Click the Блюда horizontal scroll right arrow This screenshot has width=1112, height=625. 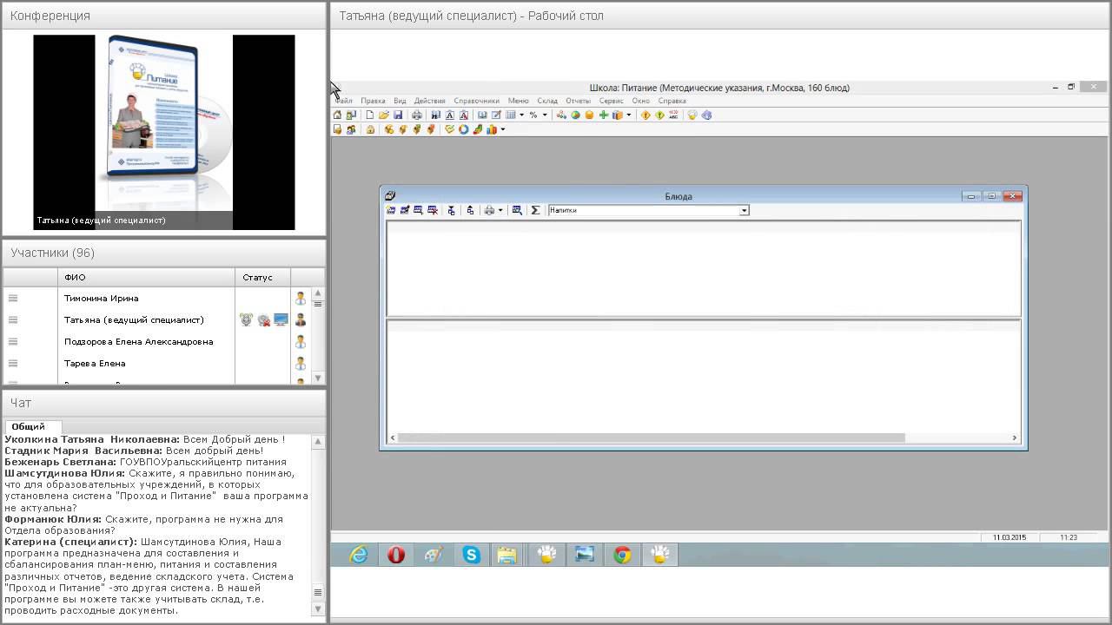point(1014,438)
